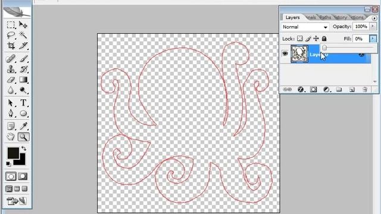Hide layer with the eye icon
This screenshot has height=214, width=381.
[285, 53]
